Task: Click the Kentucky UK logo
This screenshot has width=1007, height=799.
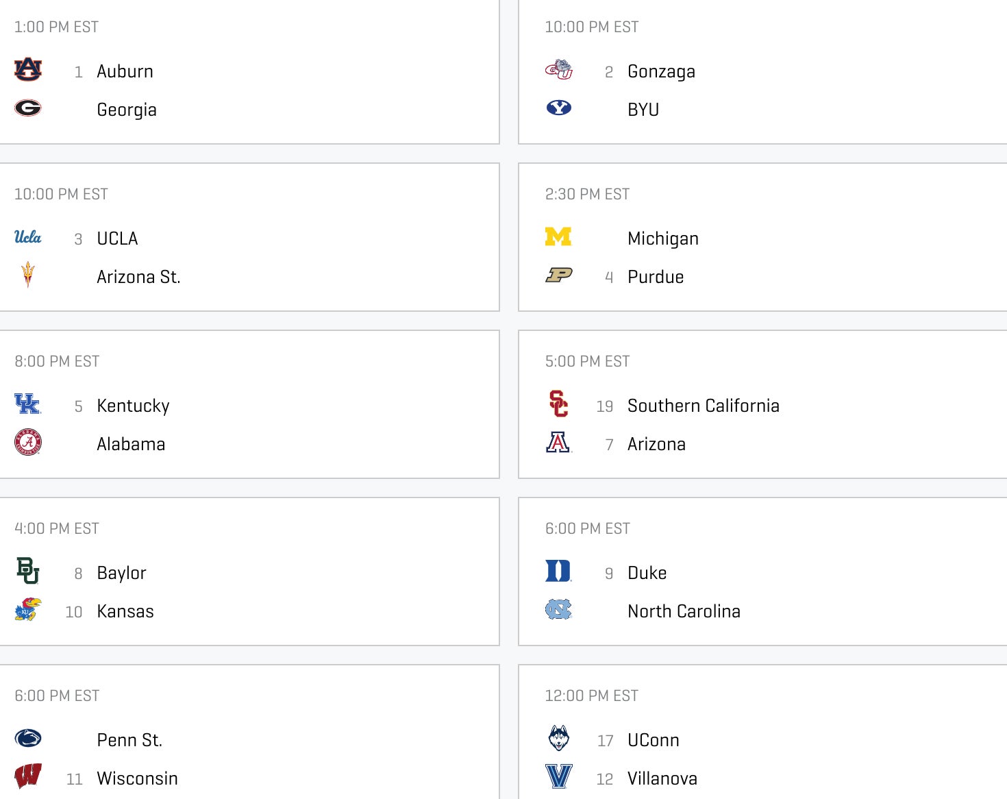Action: point(28,404)
